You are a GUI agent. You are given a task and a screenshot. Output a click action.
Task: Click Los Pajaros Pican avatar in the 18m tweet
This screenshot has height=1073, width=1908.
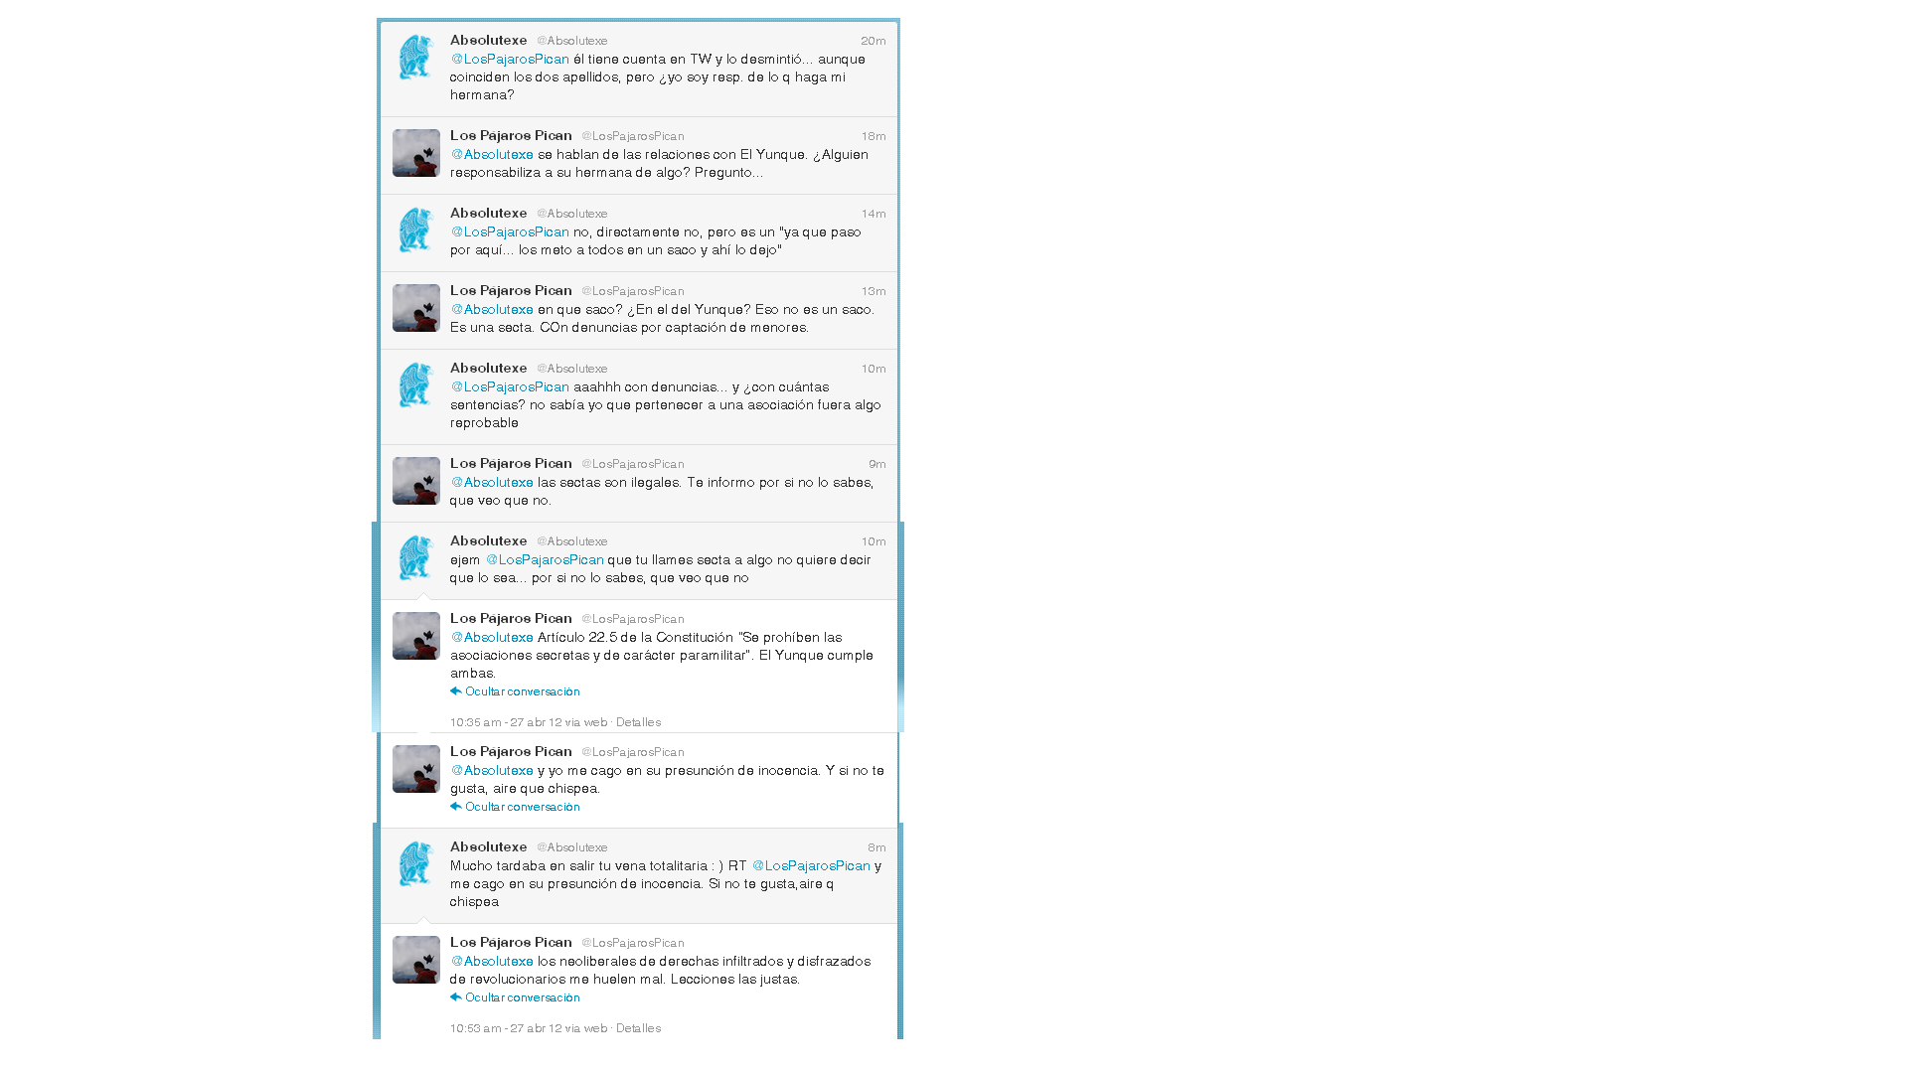pos(415,153)
